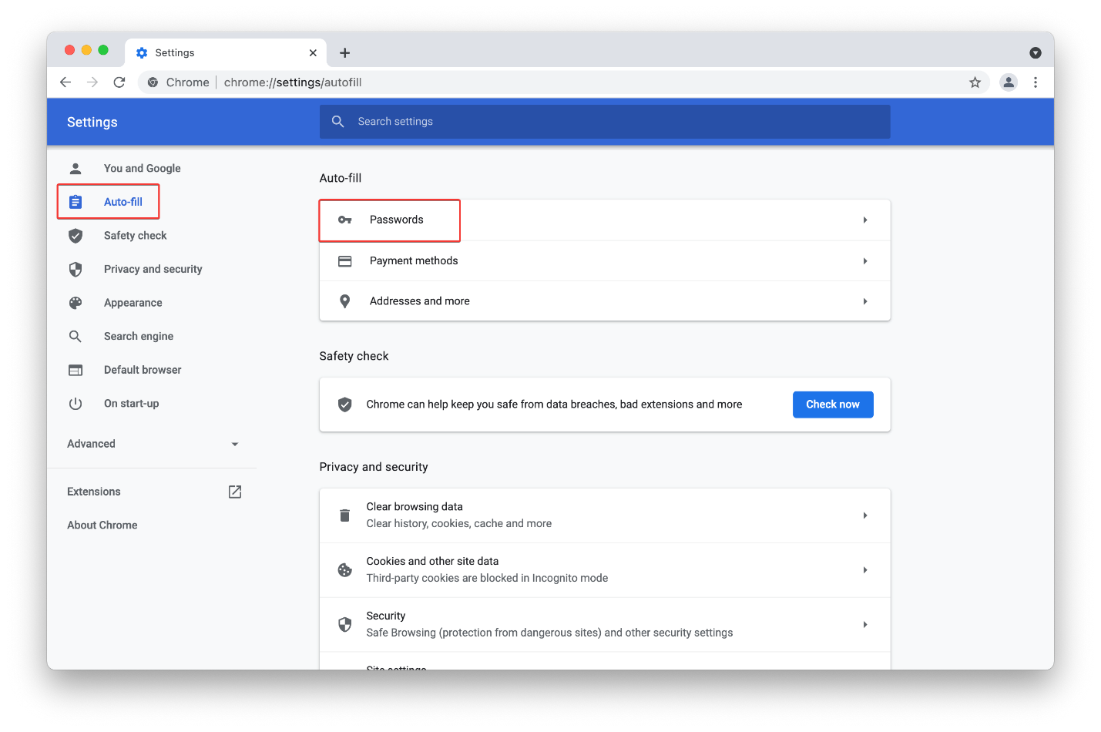1101x732 pixels.
Task: Click the Appearance palette icon
Action: tap(75, 302)
